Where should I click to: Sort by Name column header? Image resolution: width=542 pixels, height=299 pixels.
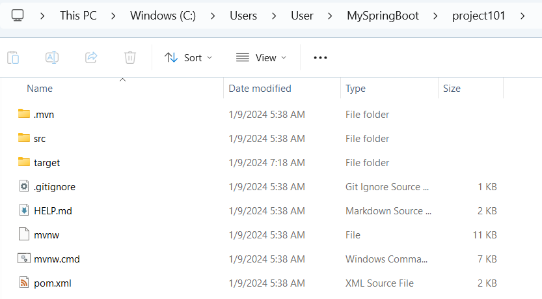40,89
